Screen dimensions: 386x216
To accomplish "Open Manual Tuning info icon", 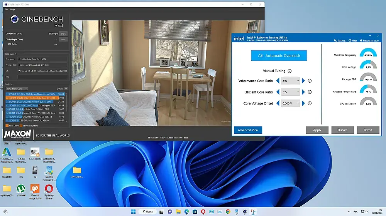I will pyautogui.click(x=289, y=71).
